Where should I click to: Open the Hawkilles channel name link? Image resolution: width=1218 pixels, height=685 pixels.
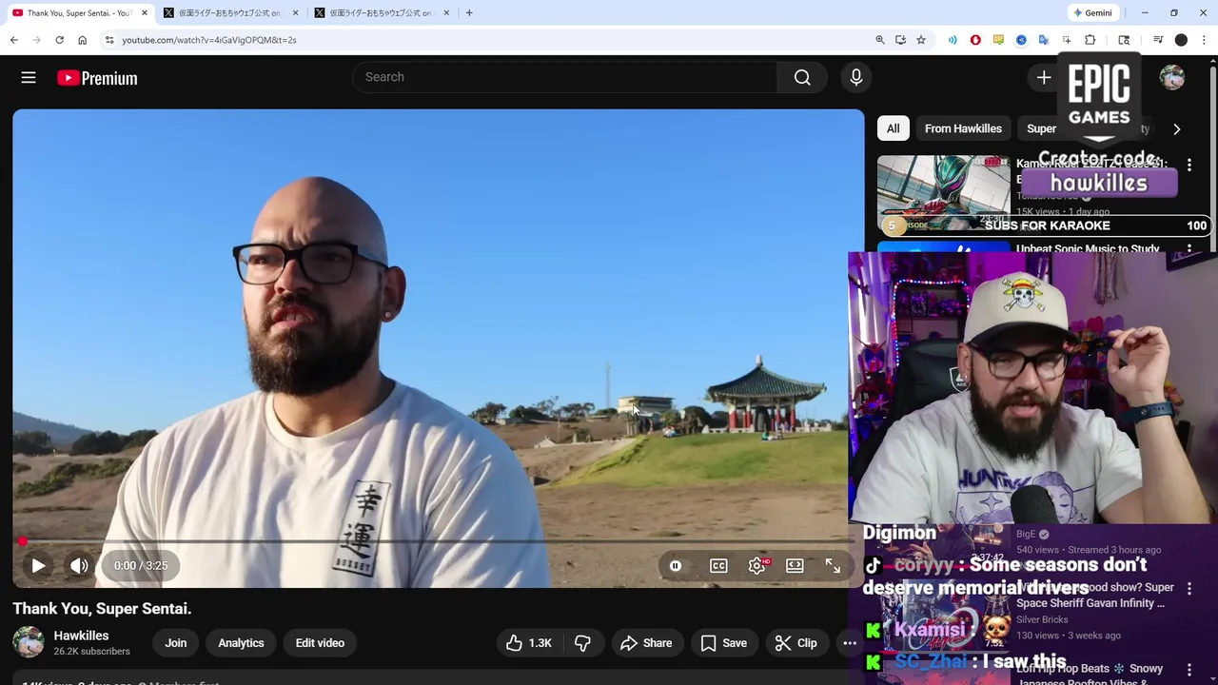[81, 636]
